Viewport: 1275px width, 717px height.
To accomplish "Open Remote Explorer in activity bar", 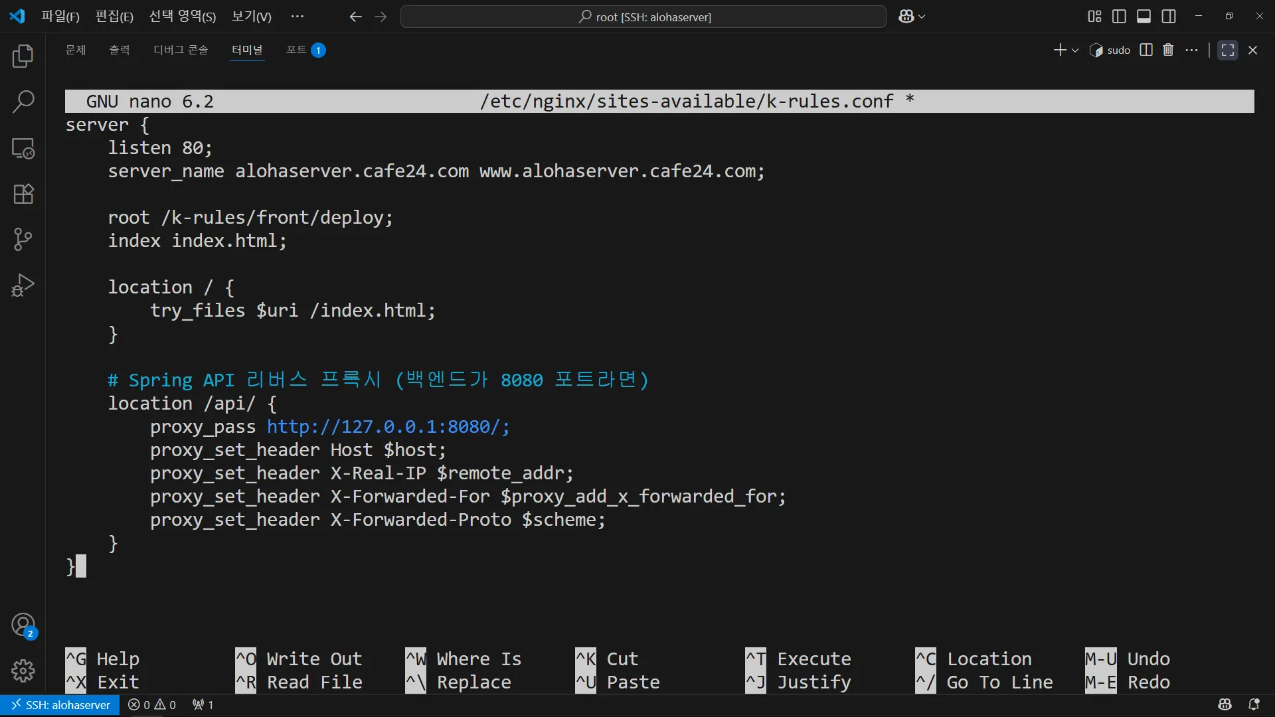I will 23,148.
